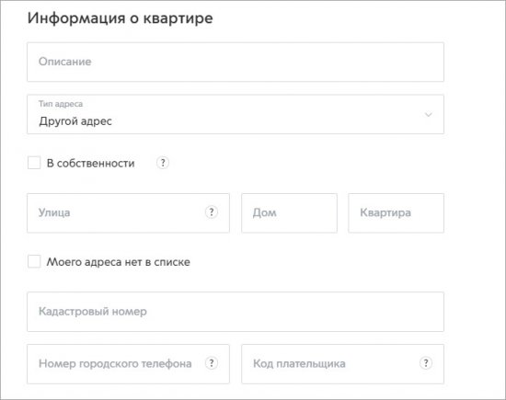Image resolution: width=506 pixels, height=400 pixels.
Task: Focus the Квартира input field
Action: point(396,213)
